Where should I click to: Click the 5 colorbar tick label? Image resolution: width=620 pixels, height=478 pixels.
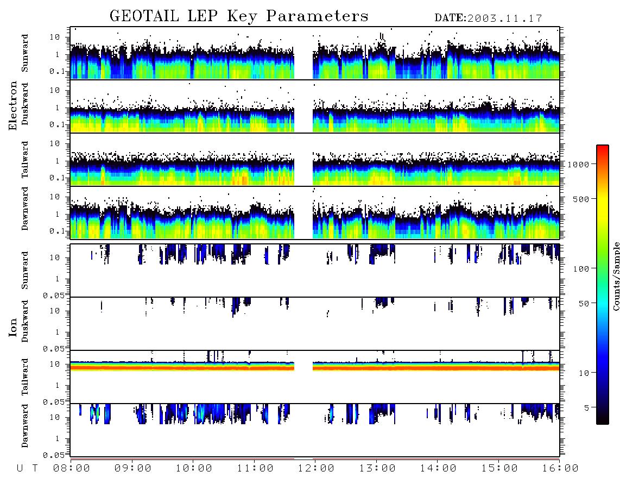pyautogui.click(x=587, y=407)
